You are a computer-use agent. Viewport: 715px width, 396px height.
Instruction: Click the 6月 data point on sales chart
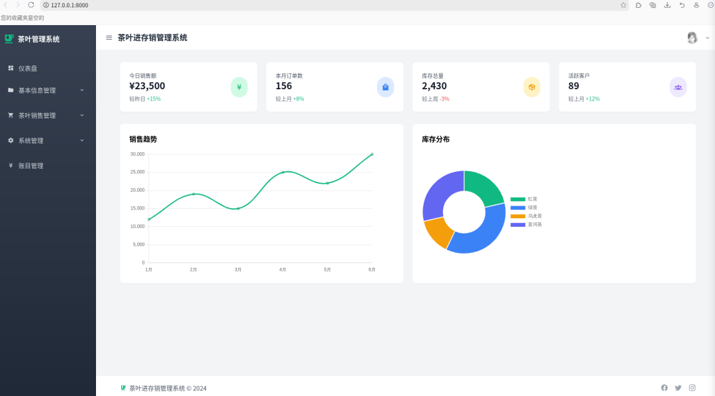[372, 154]
